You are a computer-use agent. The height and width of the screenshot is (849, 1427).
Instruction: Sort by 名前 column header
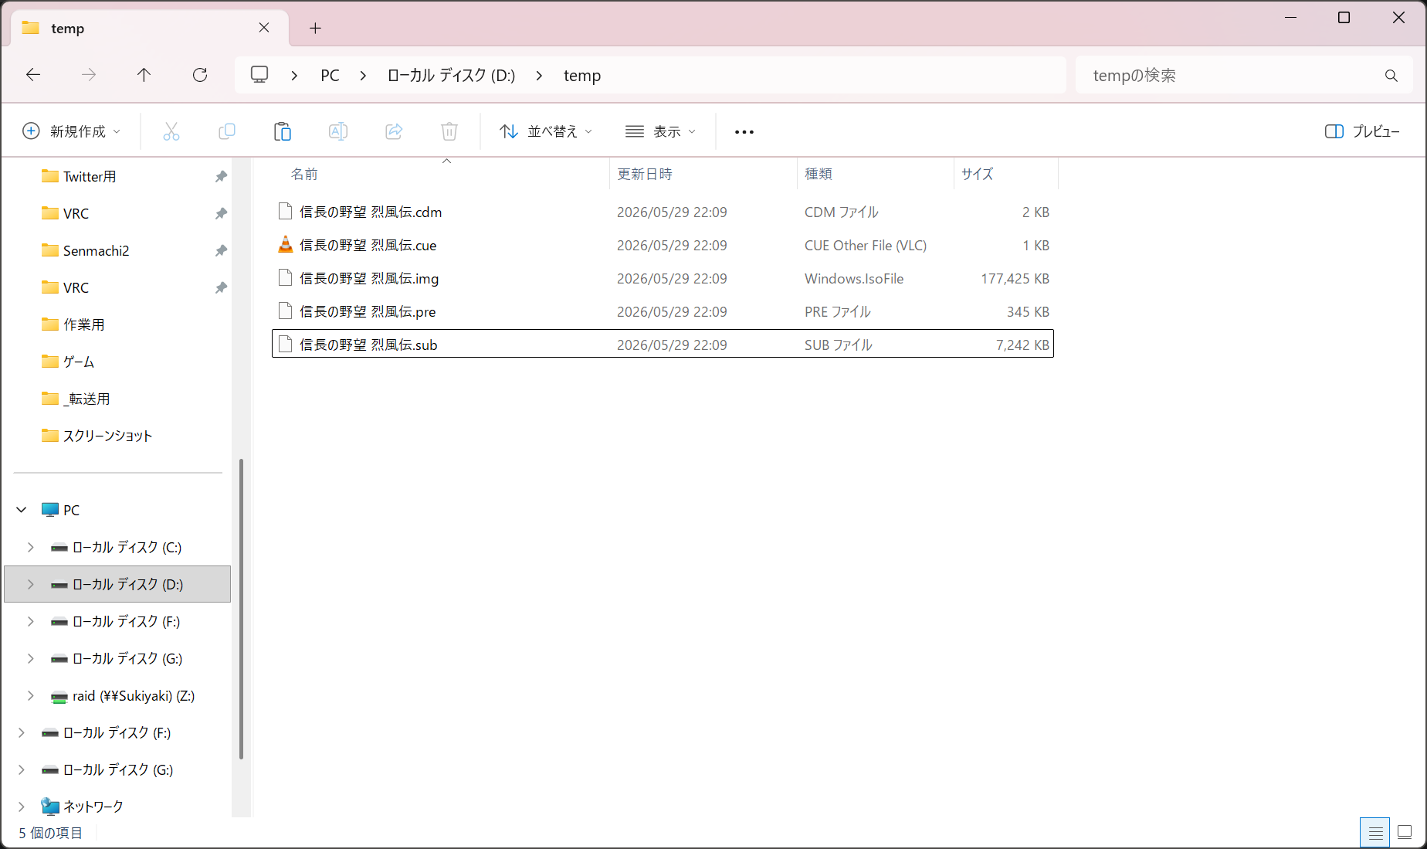point(304,174)
